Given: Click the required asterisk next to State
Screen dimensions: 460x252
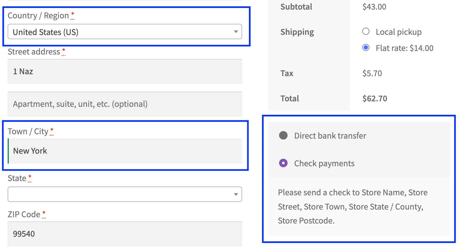Looking at the screenshot, I should pos(30,177).
